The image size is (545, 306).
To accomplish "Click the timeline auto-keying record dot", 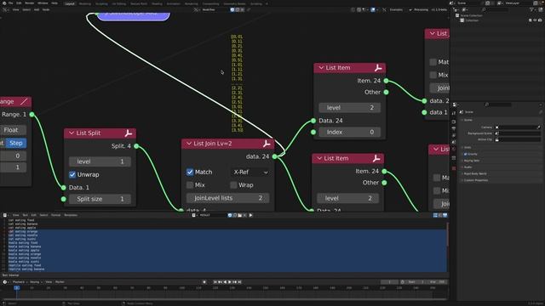I will pos(204,282).
